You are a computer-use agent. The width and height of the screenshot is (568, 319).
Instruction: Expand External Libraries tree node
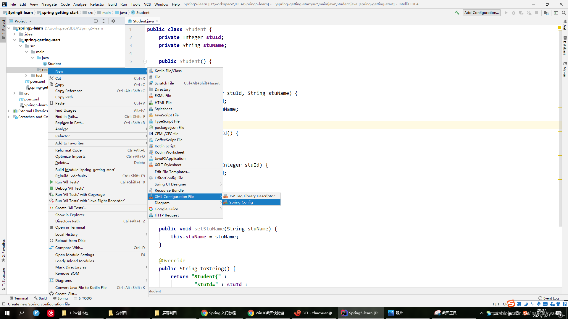pyautogui.click(x=9, y=111)
